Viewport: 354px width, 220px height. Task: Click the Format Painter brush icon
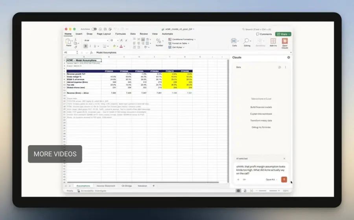tap(76, 47)
